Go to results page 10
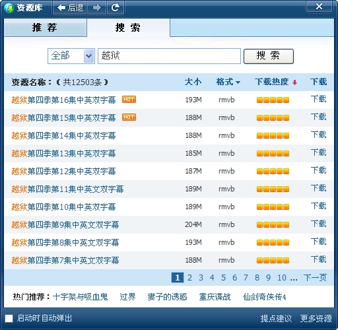Image resolution: width=338 pixels, height=330 pixels. point(282,278)
